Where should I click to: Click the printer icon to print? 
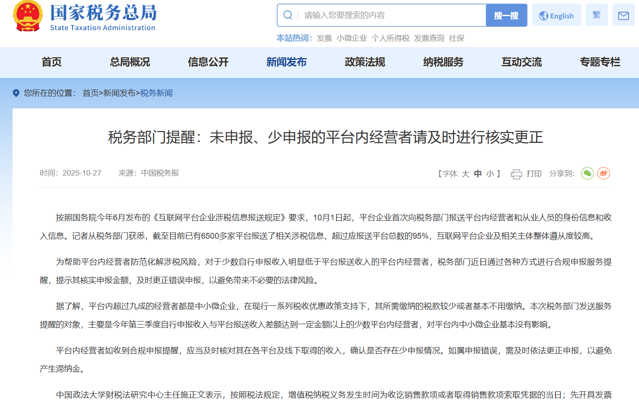[516, 174]
